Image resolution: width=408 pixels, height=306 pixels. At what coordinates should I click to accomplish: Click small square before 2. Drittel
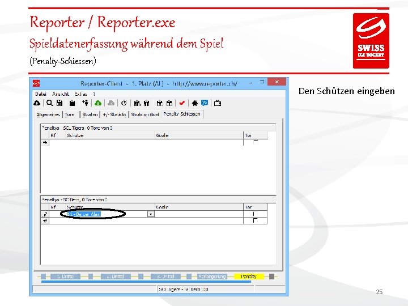point(91,277)
